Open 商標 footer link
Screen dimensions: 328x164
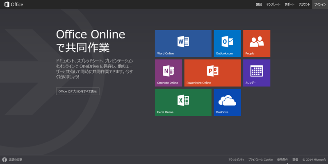click(295, 160)
